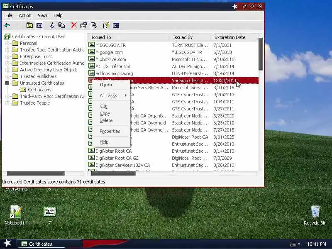This screenshot has width=332, height=249.
Task: Click the star Start button on the taskbar
Action: pos(7,243)
